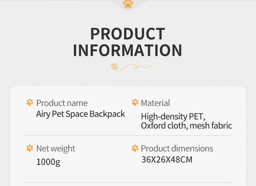The height and width of the screenshot is (186, 256).
Task: Click the wavy yarn string next to the ball
Action: 136,67
